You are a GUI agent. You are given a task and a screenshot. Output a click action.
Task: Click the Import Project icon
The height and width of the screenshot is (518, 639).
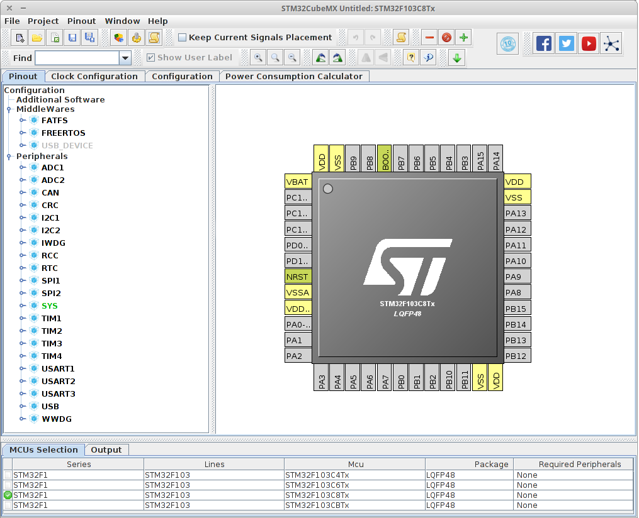55,38
